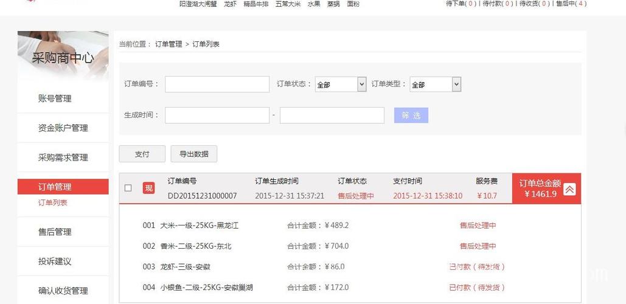Click the payment time 2015-12-31 15:38:10
This screenshot has width=626, height=304.
pyautogui.click(x=428, y=196)
